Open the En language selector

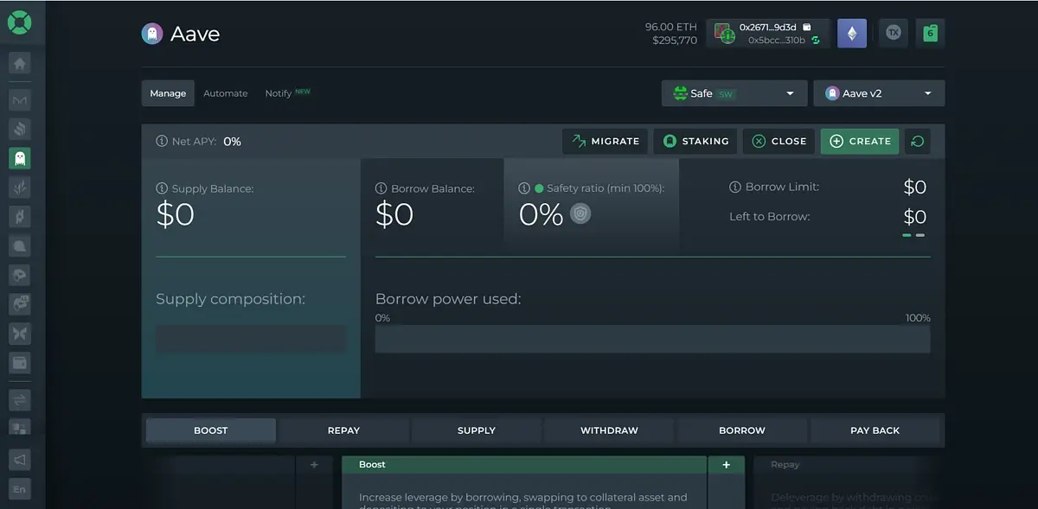pos(20,489)
